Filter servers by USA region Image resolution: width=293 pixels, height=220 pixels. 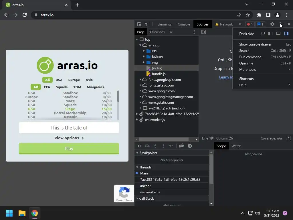(x=59, y=80)
